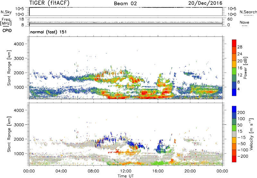Click the "10^0" label beside N.Search
This screenshot has width=257, height=178.
[x=232, y=14]
